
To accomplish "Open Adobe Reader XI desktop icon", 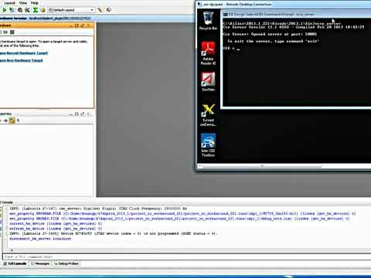I will 208,53.
